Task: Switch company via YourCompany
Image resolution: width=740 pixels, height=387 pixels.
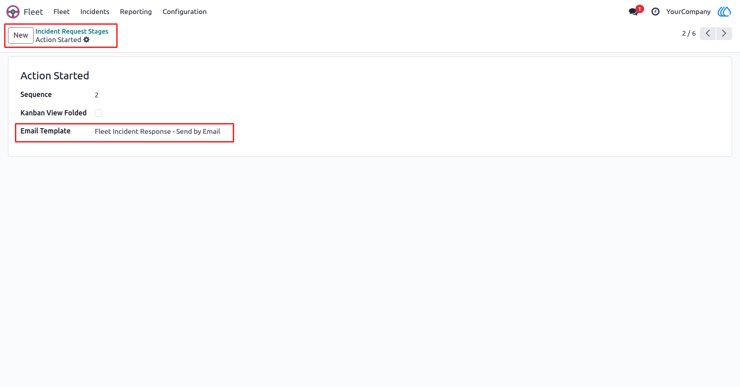Action: pos(688,12)
